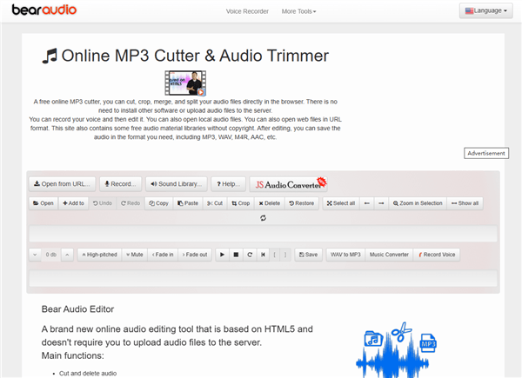Start recording with Record button
Screen dimensions: 522x378
click(x=121, y=184)
